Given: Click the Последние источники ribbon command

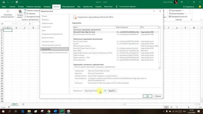Looking at the screenshot, I should tap(32, 17).
